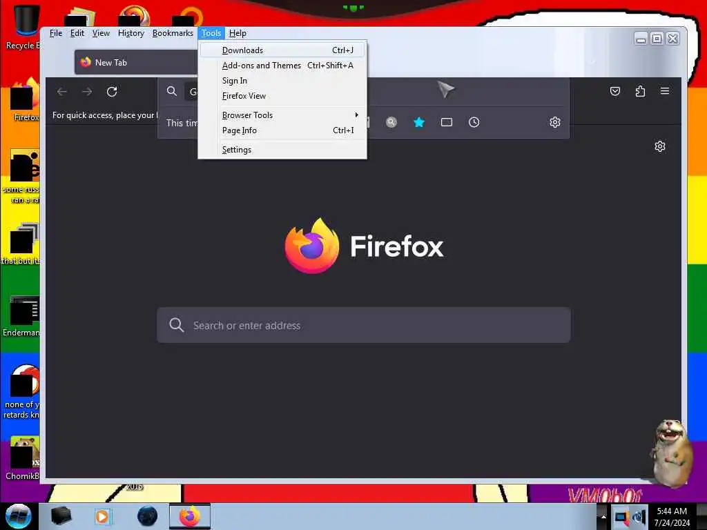
Task: Open search settings gear in URL dropdown
Action: [555, 122]
